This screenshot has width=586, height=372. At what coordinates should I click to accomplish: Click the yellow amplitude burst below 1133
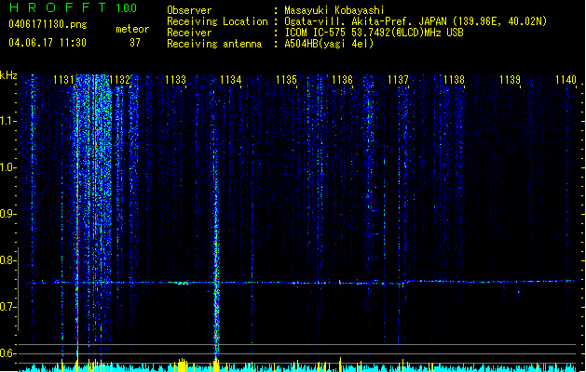[182, 365]
